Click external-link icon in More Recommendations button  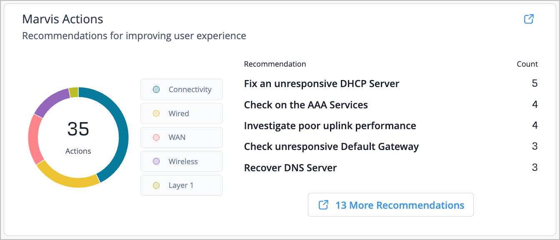[323, 205]
